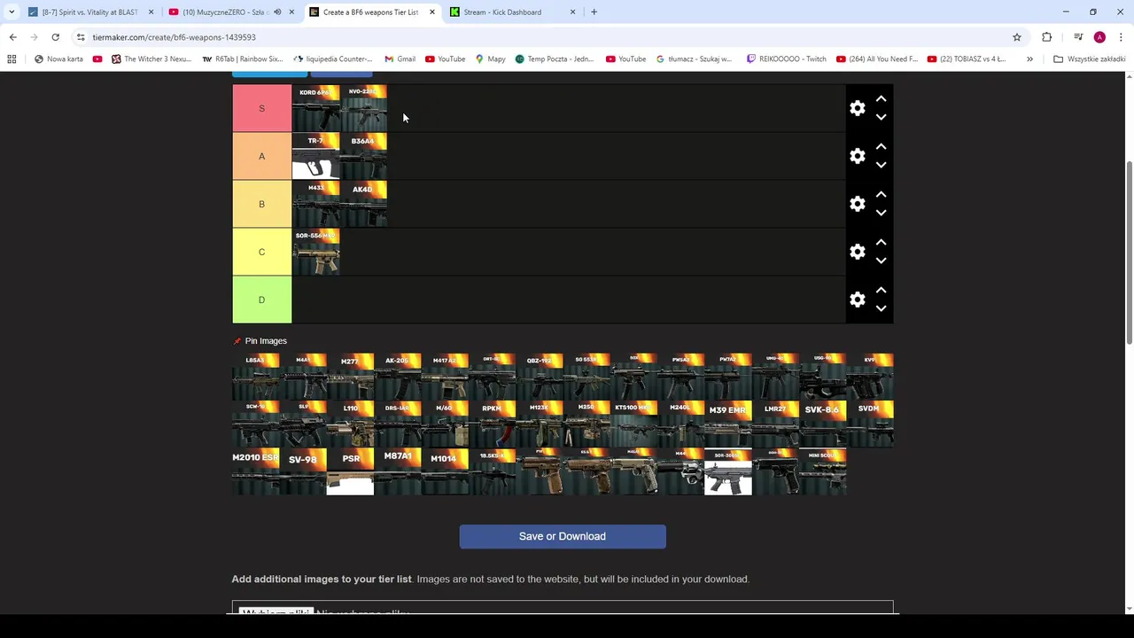Reload the page
Image resolution: width=1134 pixels, height=638 pixels.
pos(55,37)
